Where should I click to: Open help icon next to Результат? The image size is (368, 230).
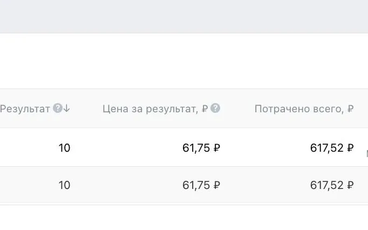coord(58,109)
